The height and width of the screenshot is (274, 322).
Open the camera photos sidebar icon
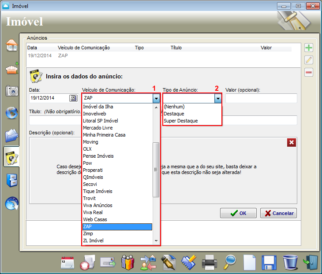click(12, 91)
